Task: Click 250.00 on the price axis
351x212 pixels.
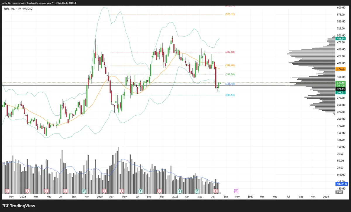Action: pos(341,105)
